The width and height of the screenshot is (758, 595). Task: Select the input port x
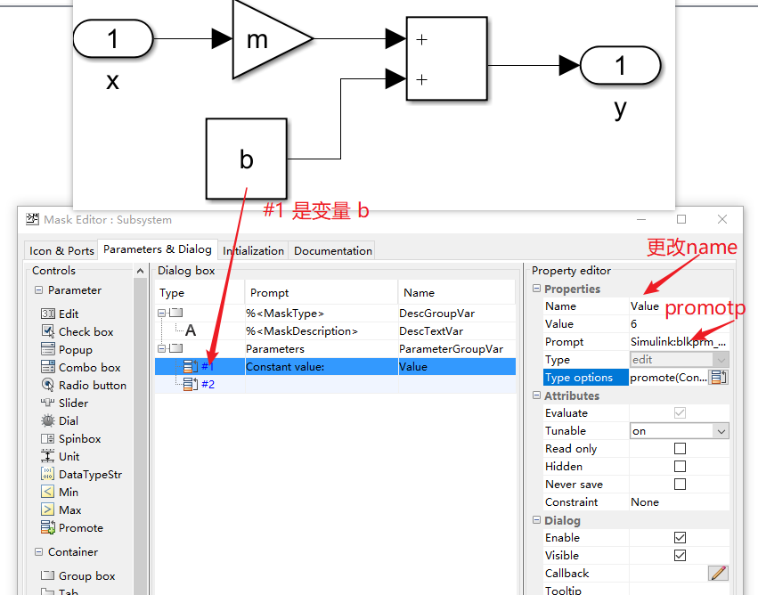click(113, 38)
